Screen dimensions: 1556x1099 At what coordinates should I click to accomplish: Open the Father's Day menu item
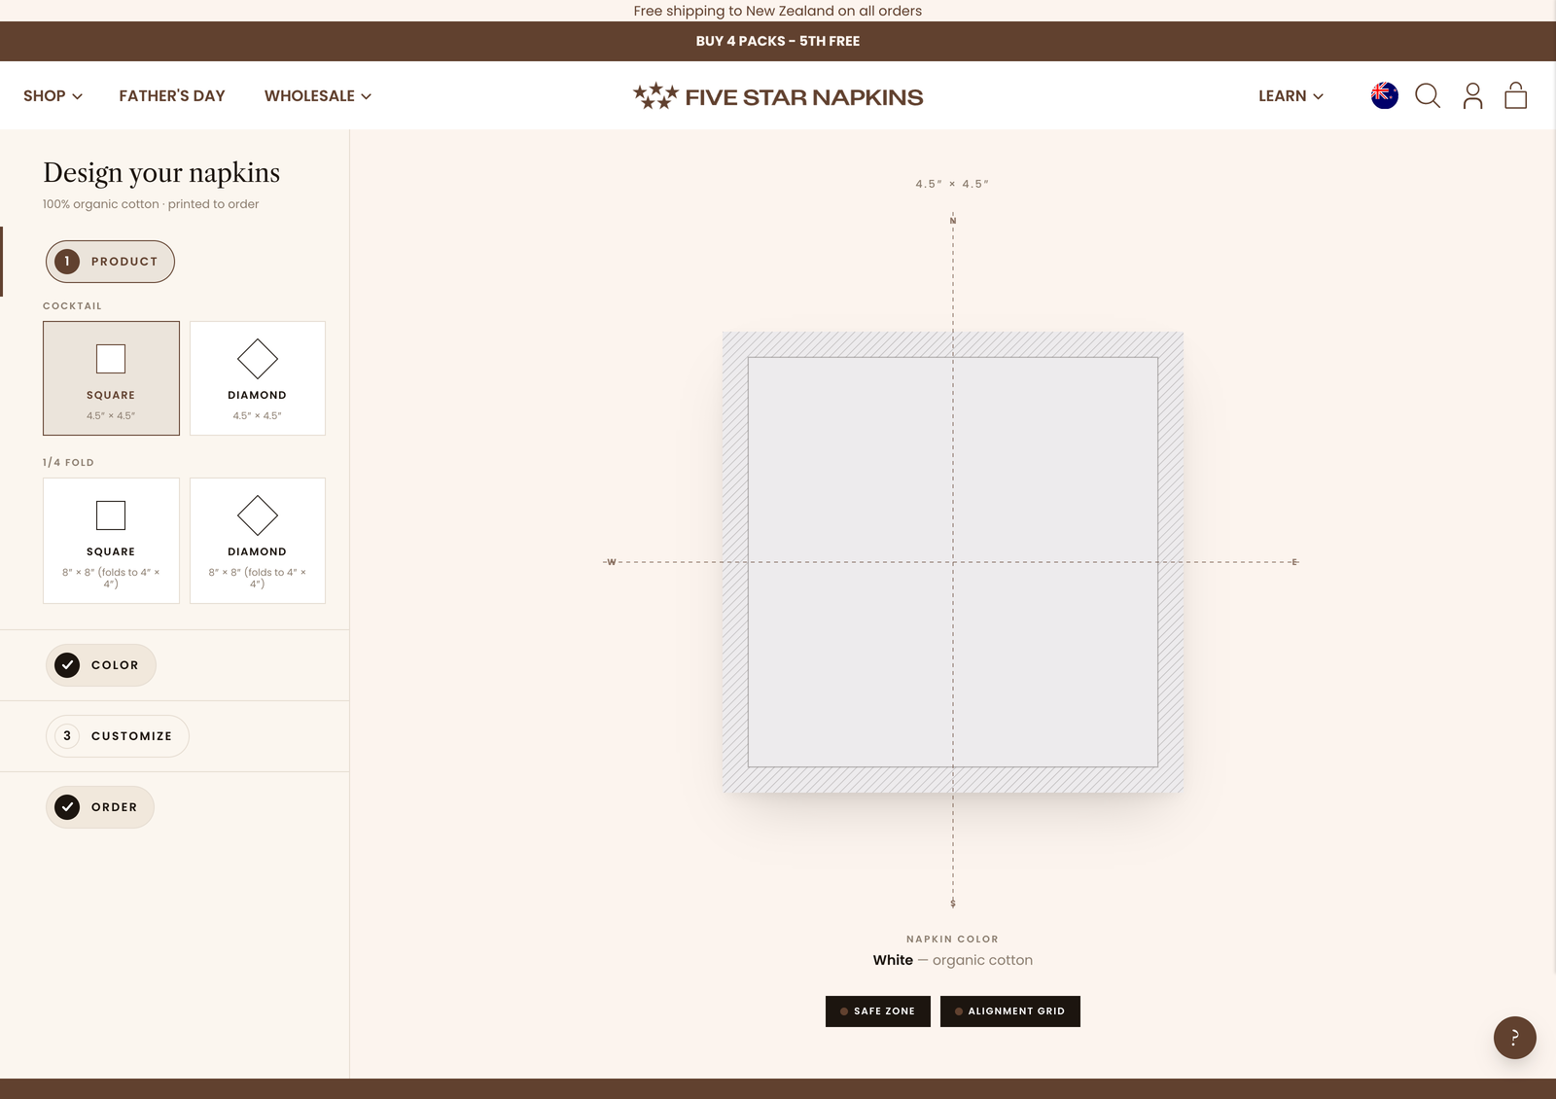pyautogui.click(x=172, y=96)
